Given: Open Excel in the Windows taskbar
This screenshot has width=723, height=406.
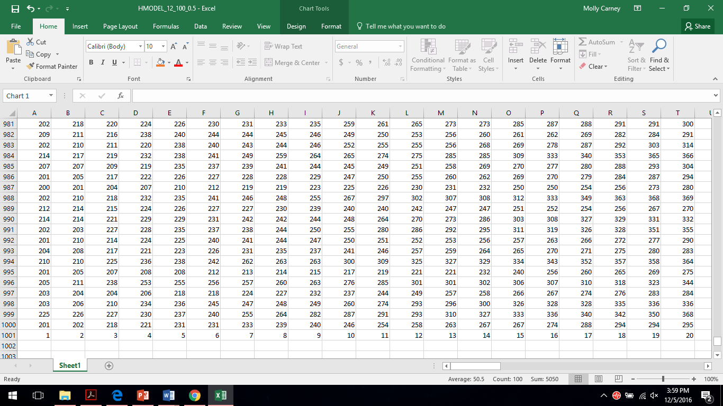Looking at the screenshot, I should click(221, 395).
